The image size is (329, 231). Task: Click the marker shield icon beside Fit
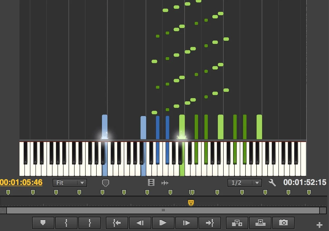105,183
